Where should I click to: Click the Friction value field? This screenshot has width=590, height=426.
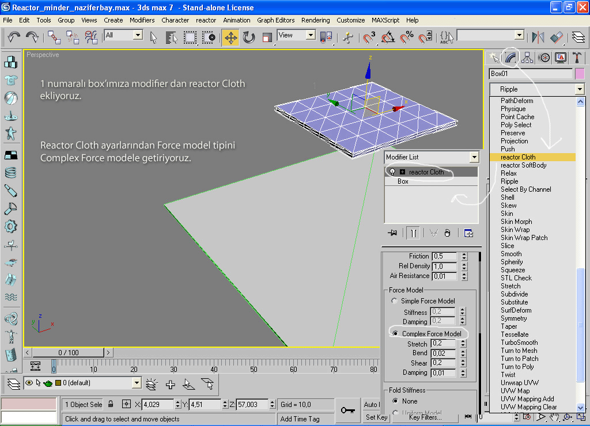coord(443,256)
